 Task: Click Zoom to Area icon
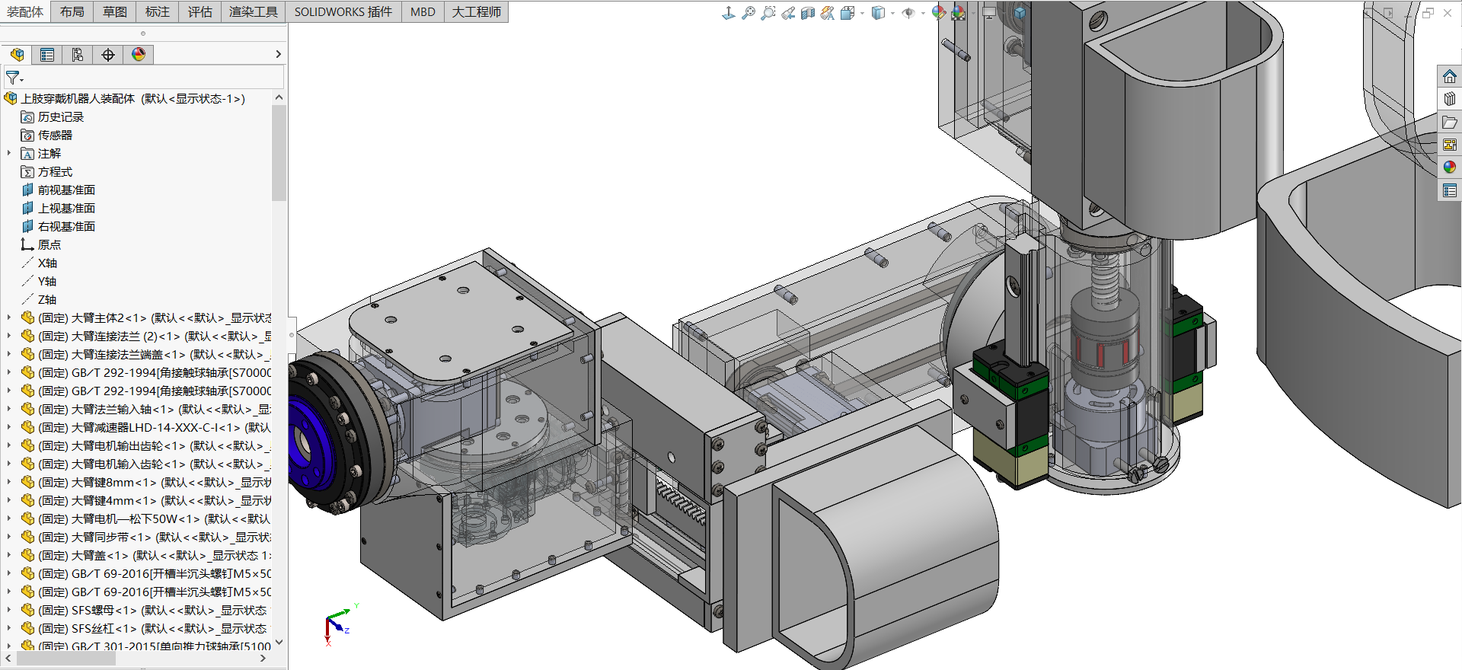tap(768, 12)
